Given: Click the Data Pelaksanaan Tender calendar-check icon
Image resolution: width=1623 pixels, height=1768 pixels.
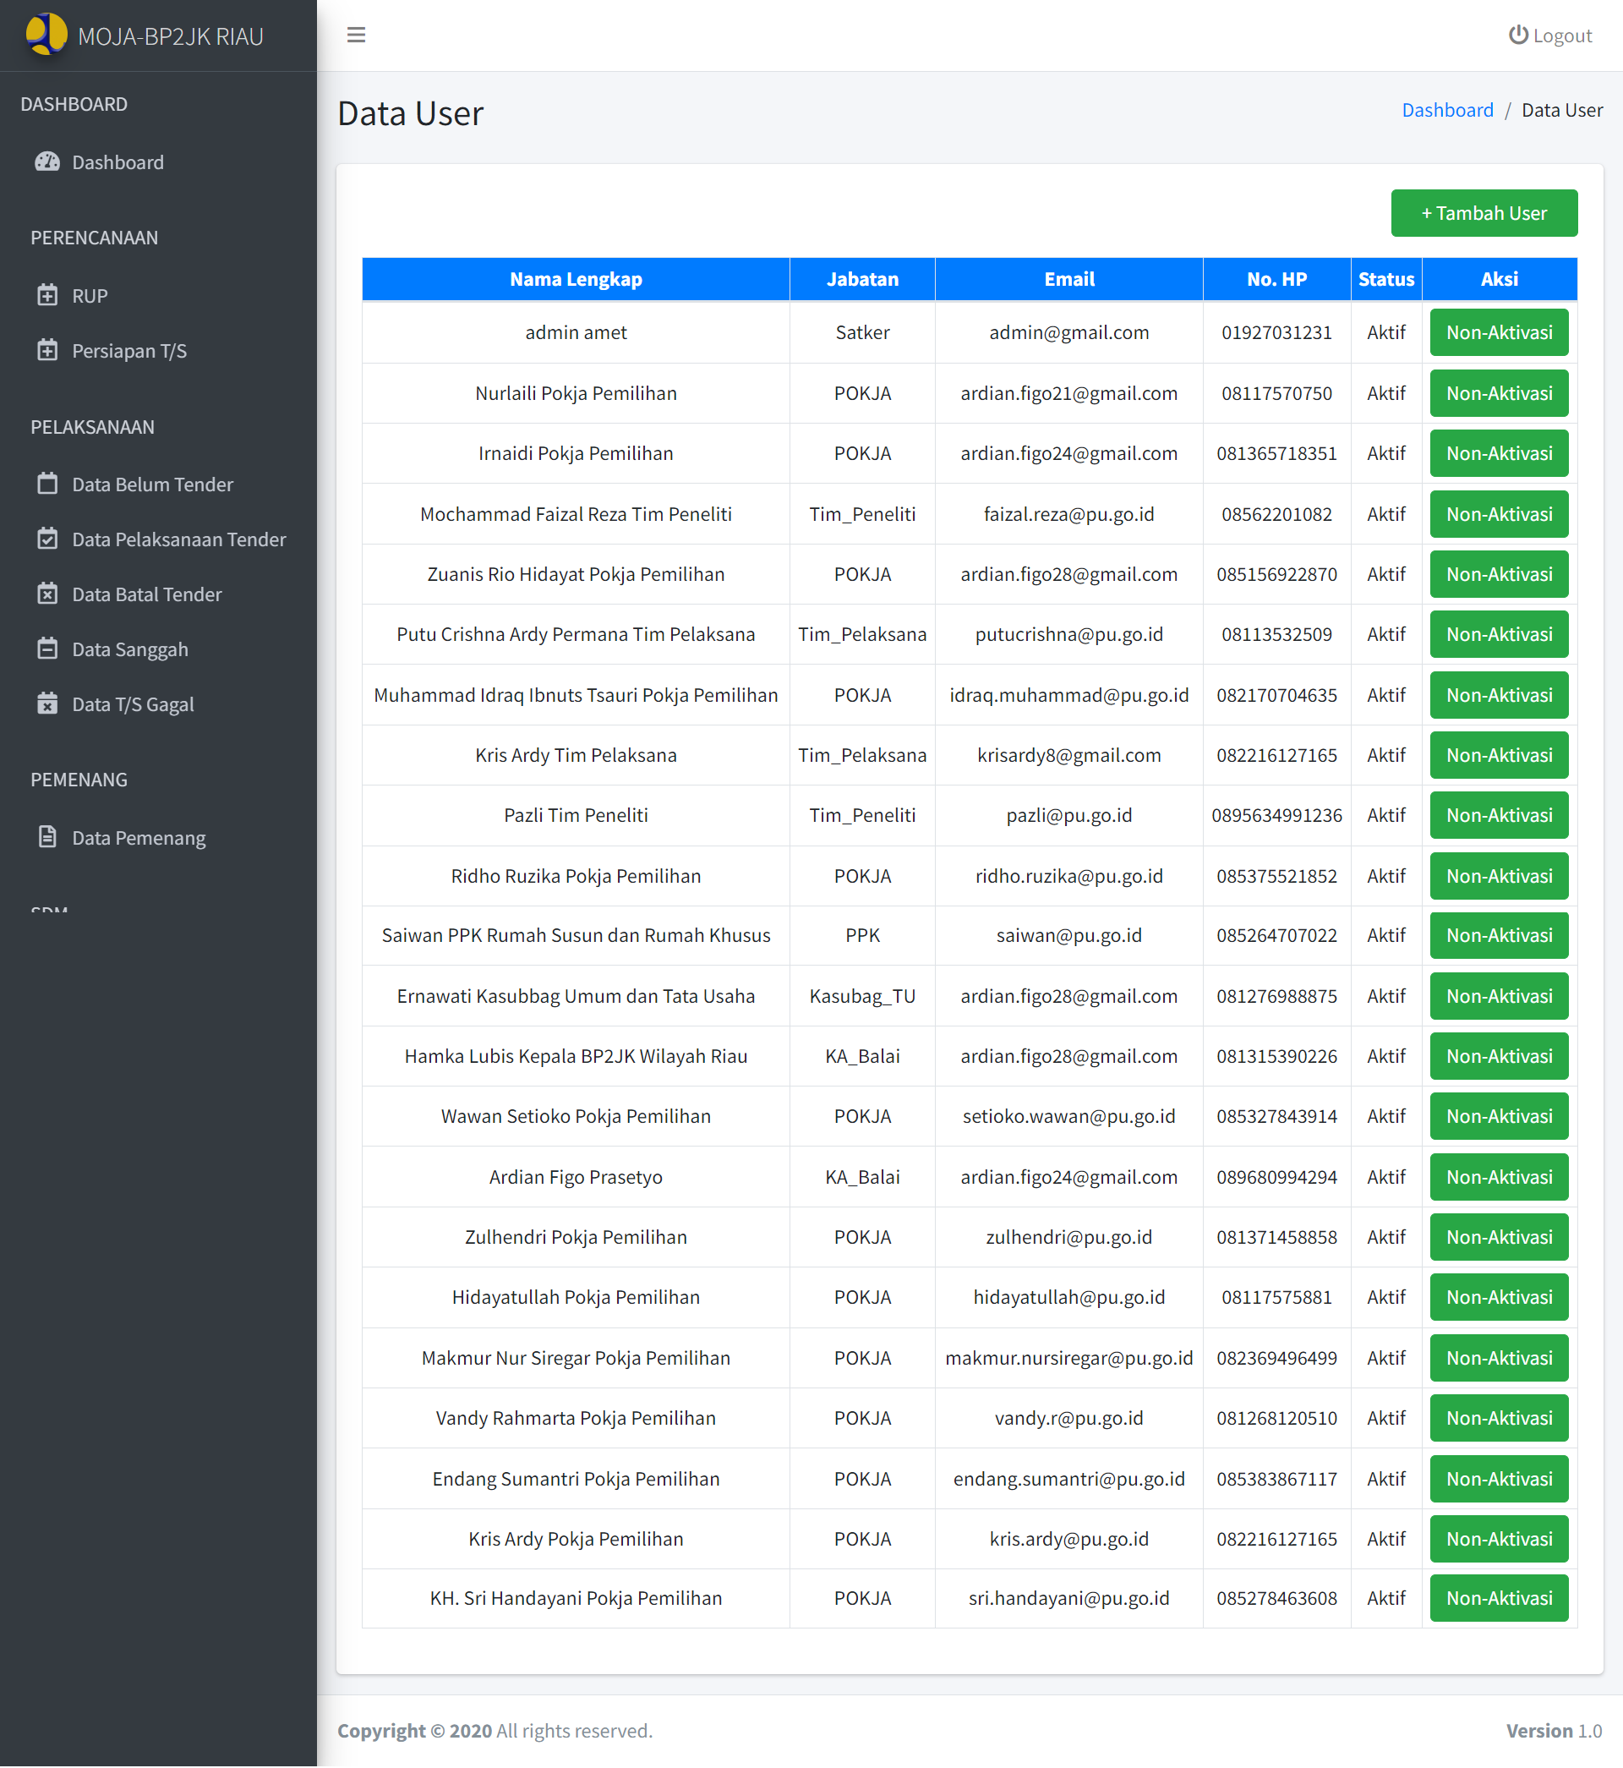Looking at the screenshot, I should click(47, 539).
